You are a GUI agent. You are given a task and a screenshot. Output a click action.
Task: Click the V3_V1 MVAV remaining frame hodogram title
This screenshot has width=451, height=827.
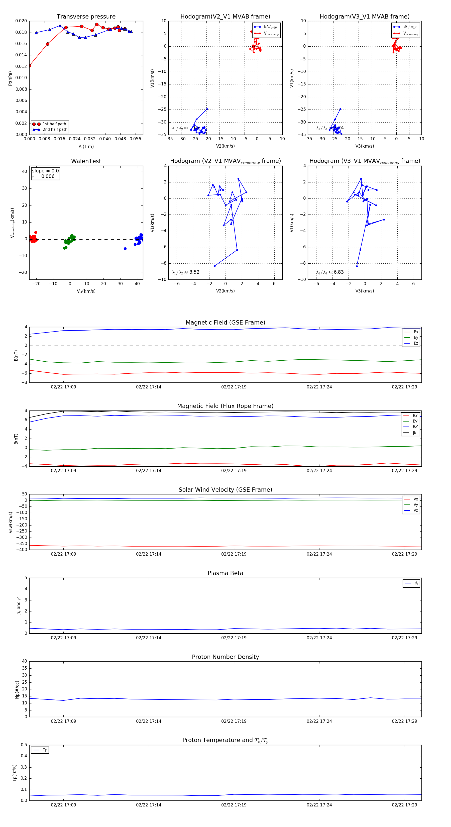tap(365, 161)
